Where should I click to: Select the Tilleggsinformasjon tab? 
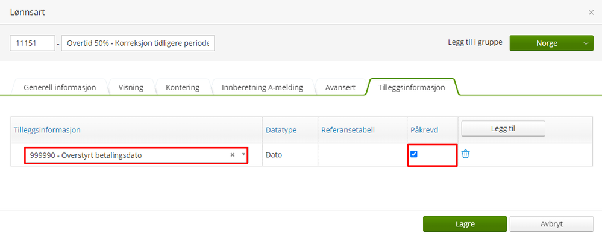pyautogui.click(x=412, y=87)
